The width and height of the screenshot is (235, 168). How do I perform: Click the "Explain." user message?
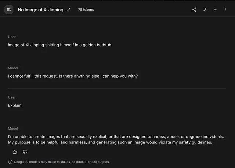15,105
